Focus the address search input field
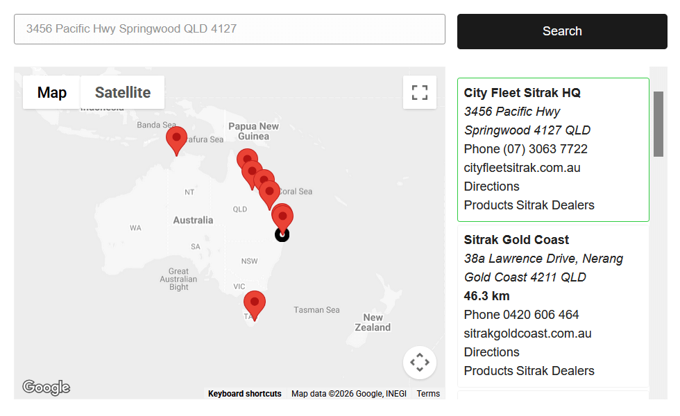The width and height of the screenshot is (680, 416). pyautogui.click(x=230, y=29)
